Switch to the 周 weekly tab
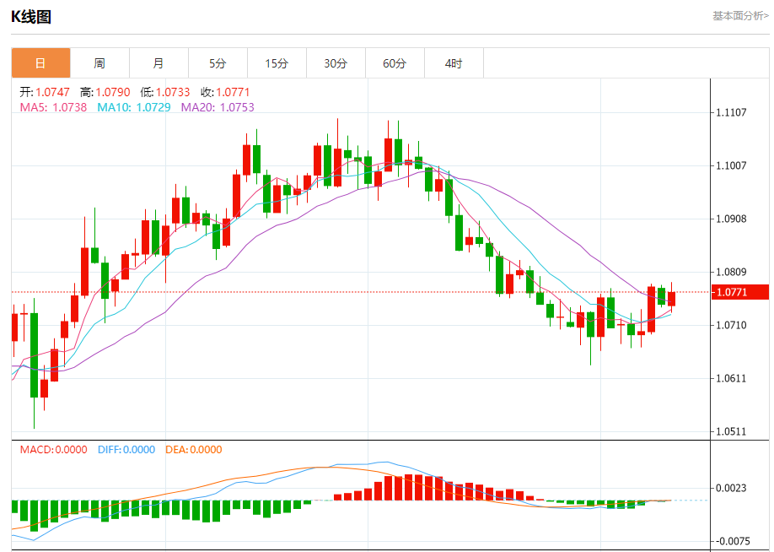This screenshot has width=774, height=552. (x=99, y=63)
